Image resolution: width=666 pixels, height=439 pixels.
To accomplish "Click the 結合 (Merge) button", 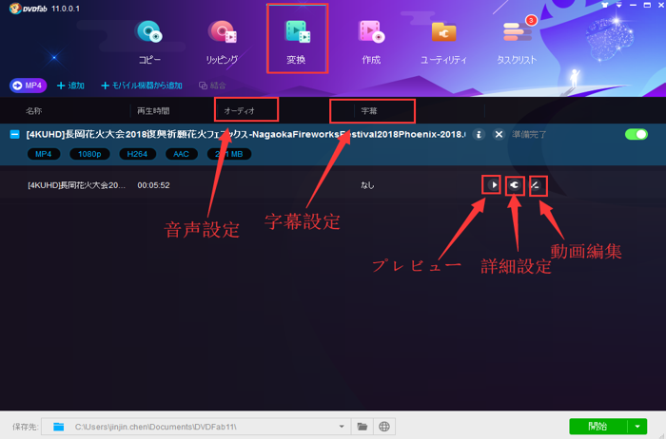I will coord(212,86).
